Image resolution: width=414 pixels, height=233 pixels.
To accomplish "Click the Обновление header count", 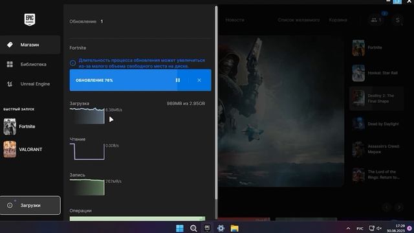I will [102, 21].
